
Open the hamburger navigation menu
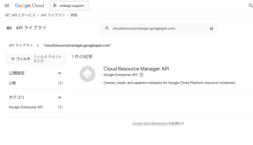point(7,6)
